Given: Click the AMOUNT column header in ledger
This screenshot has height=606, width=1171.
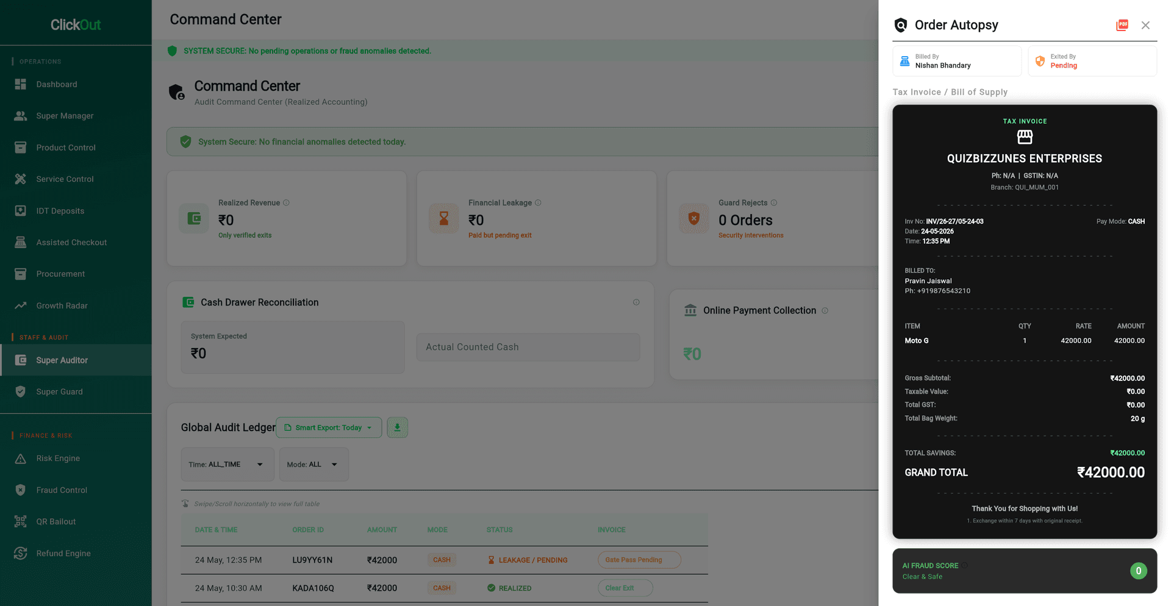Looking at the screenshot, I should [382, 530].
